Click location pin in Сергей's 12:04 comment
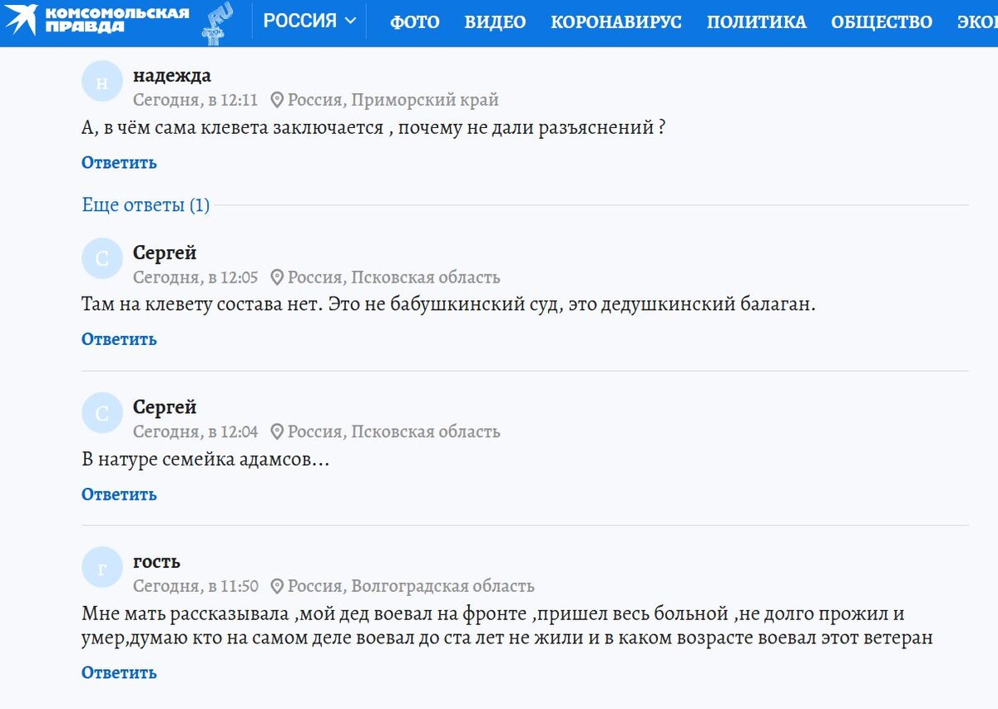 point(277,431)
